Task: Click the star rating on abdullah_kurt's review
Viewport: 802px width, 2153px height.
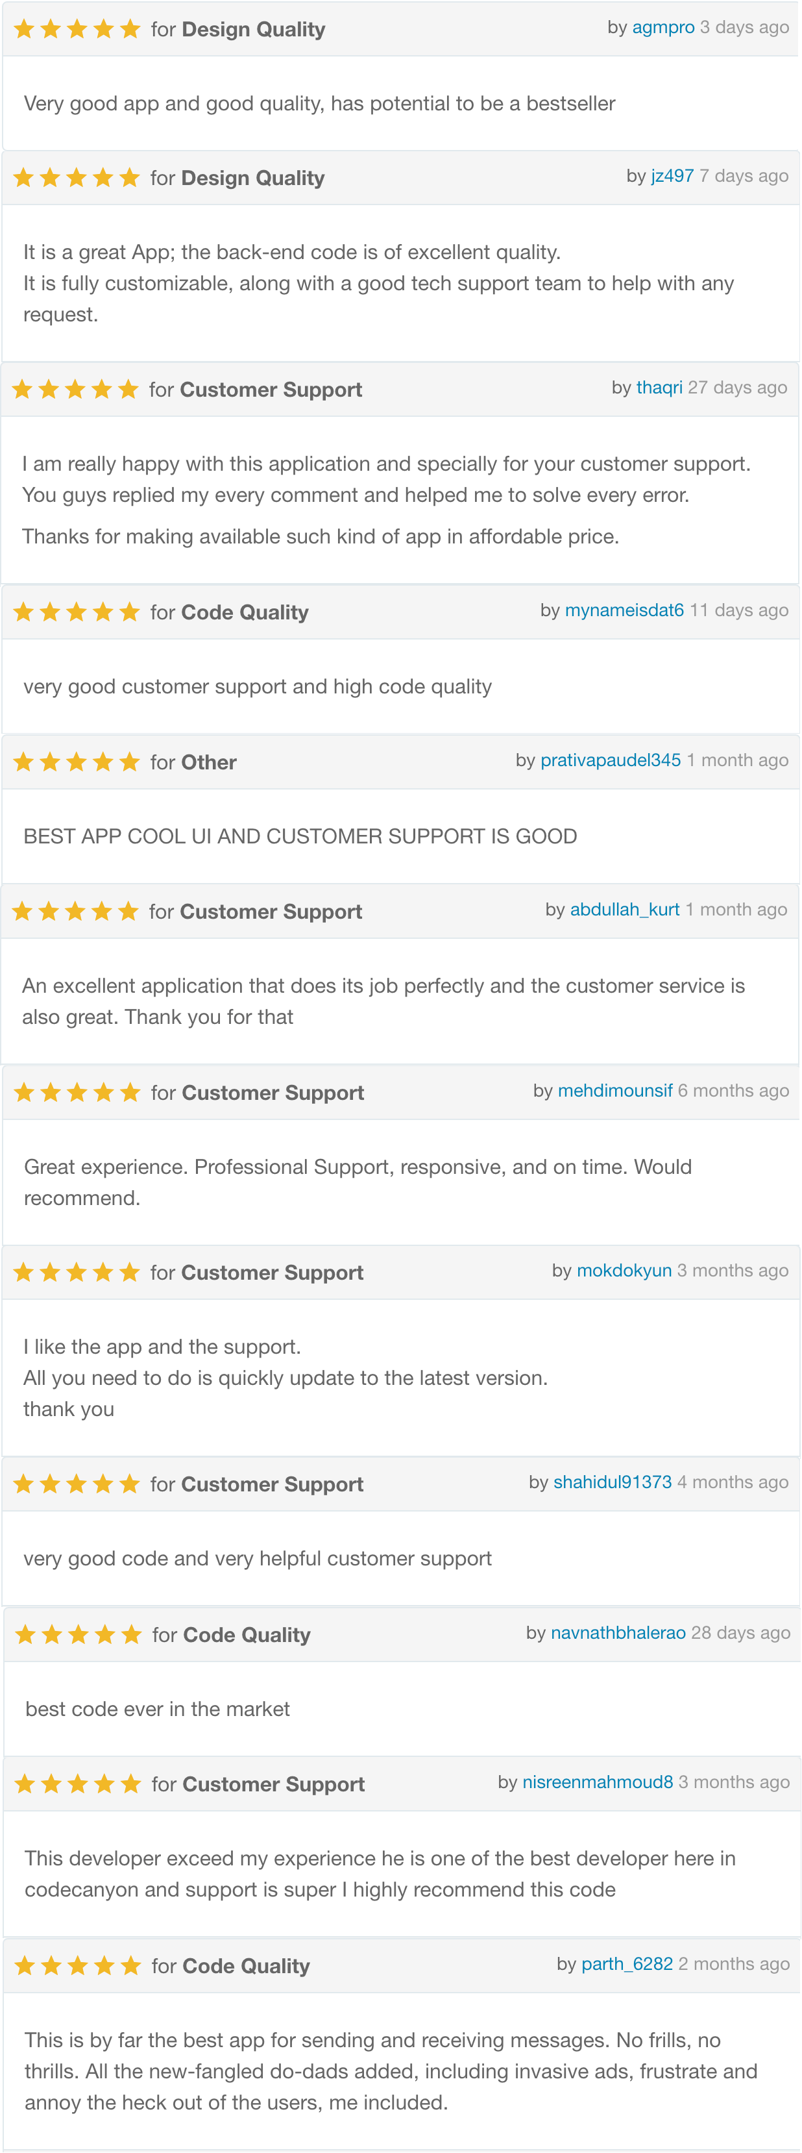Action: (75, 911)
